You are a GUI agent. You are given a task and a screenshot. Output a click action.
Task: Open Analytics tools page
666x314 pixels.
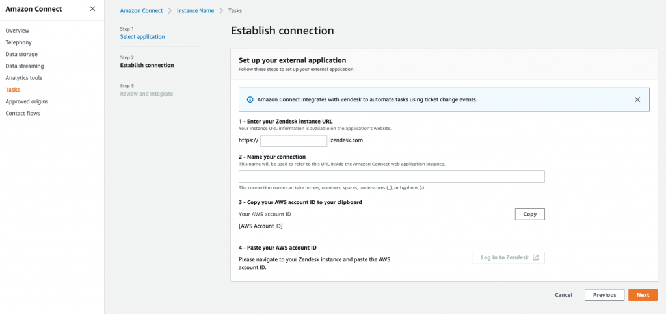(x=23, y=78)
